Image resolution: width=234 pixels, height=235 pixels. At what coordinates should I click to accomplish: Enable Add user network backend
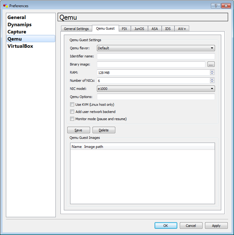(72, 112)
